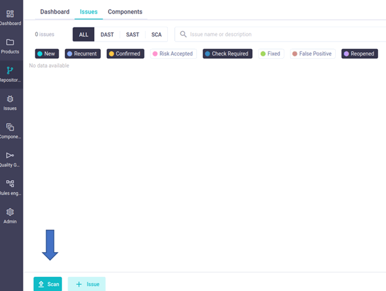Toggle the Recurrent status filter

82,54
